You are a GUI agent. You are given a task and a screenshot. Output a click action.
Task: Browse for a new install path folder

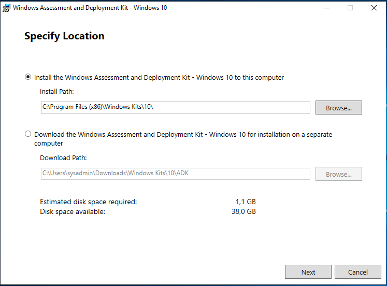coord(338,108)
